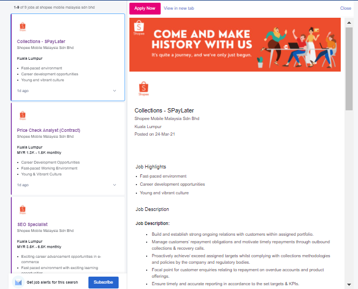358x289 pixels.
Task: Click '1d ago' on Collections card
Action: coord(23,91)
